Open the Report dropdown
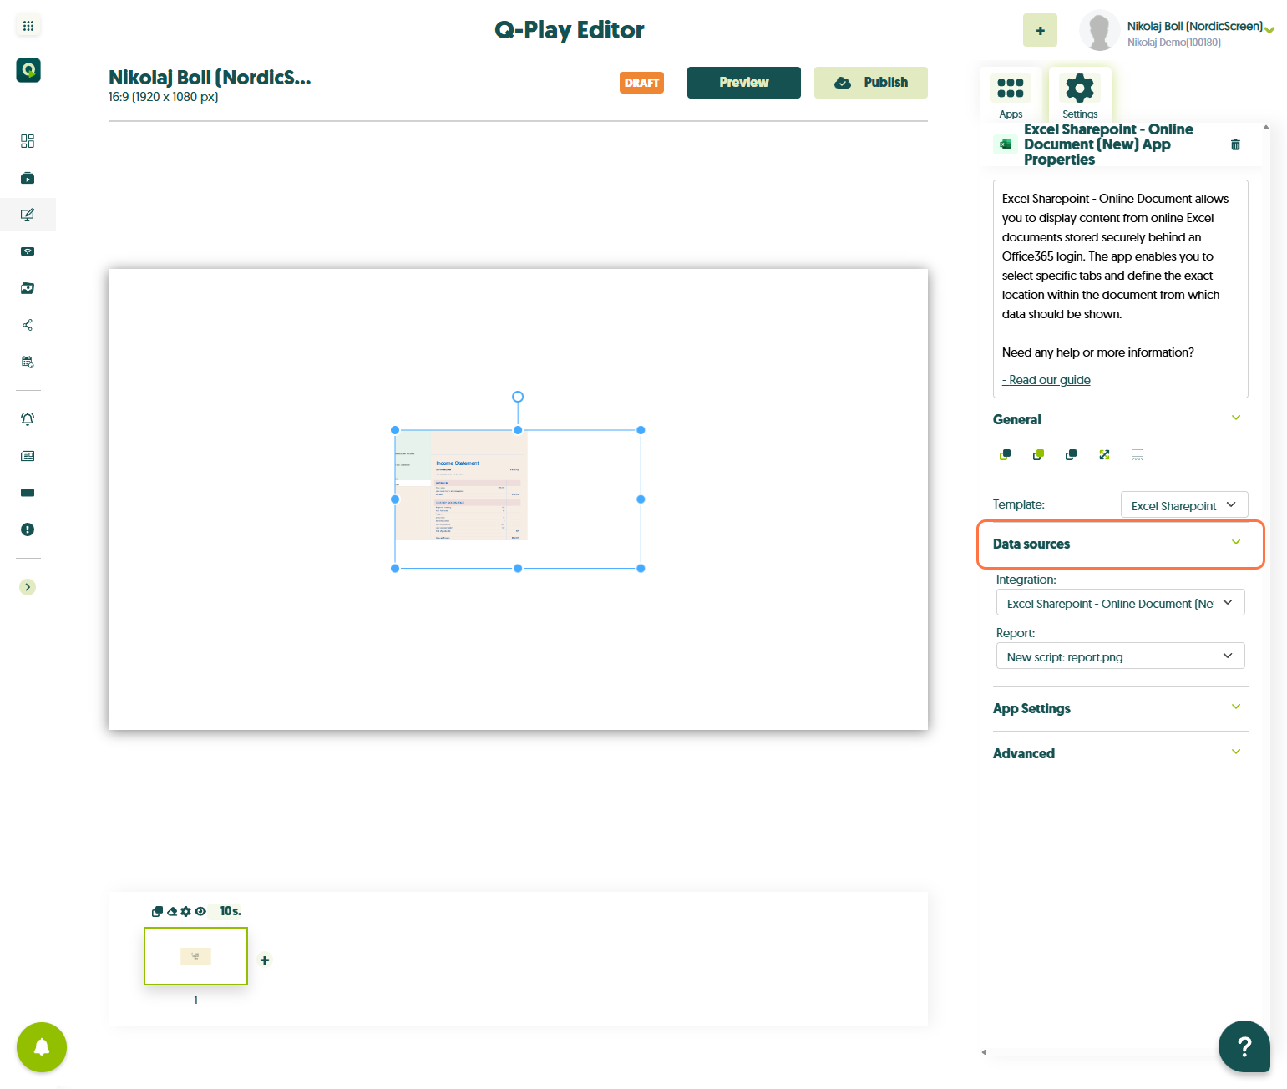This screenshot has width=1287, height=1089. [1120, 656]
